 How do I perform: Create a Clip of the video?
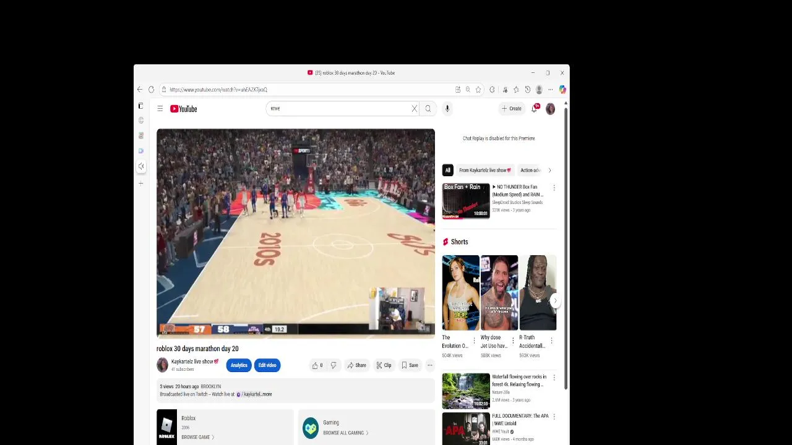click(x=384, y=365)
